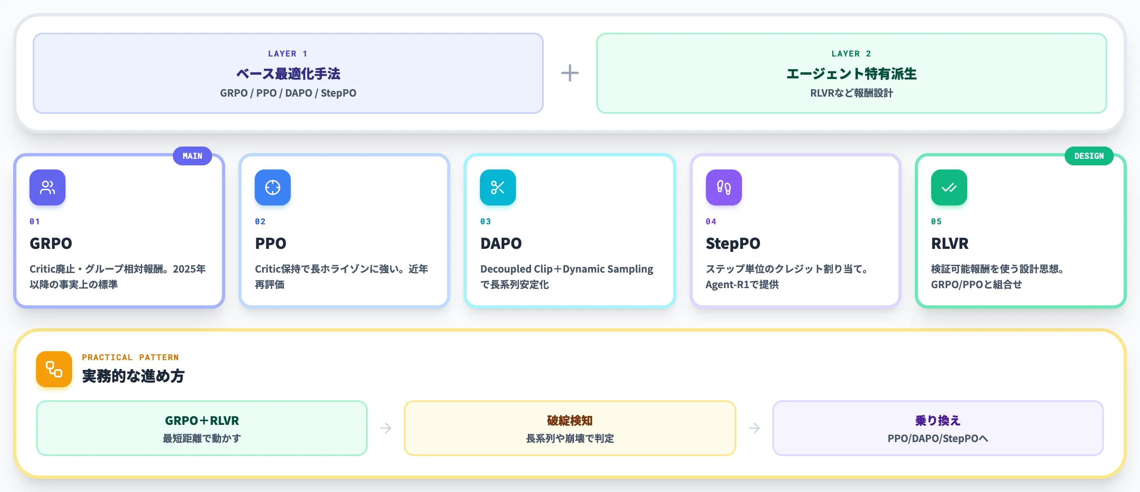Click the 'GRPO / PPO / DAPO / StepPO' subtitle

point(288,93)
